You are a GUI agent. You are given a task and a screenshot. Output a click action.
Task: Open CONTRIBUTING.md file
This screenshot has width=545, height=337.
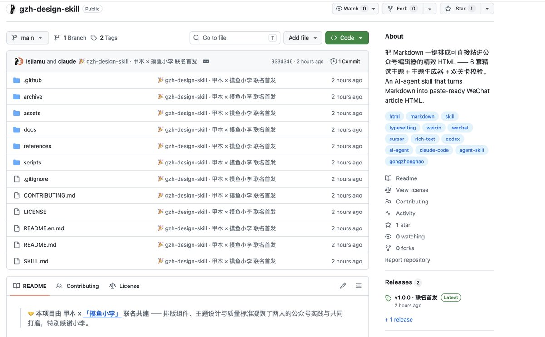coord(50,195)
